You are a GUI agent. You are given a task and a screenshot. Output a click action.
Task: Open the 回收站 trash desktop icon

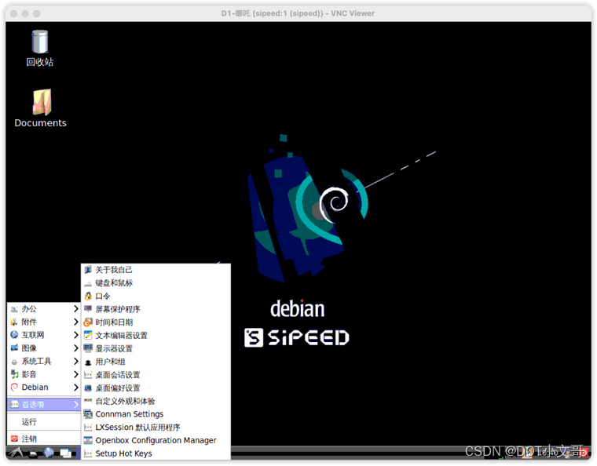[39, 48]
